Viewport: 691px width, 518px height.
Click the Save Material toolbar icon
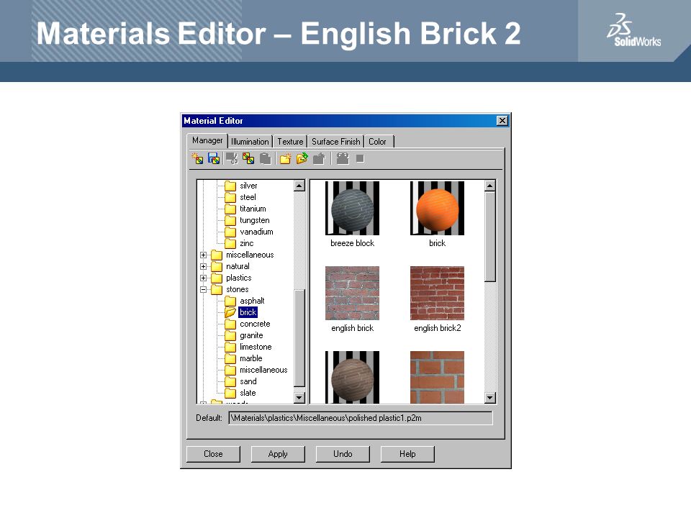pyautogui.click(x=214, y=158)
